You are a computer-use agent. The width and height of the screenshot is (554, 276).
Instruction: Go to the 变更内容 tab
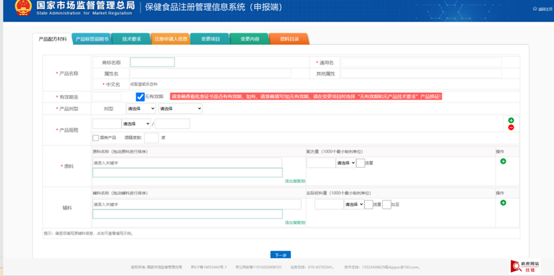pos(250,39)
